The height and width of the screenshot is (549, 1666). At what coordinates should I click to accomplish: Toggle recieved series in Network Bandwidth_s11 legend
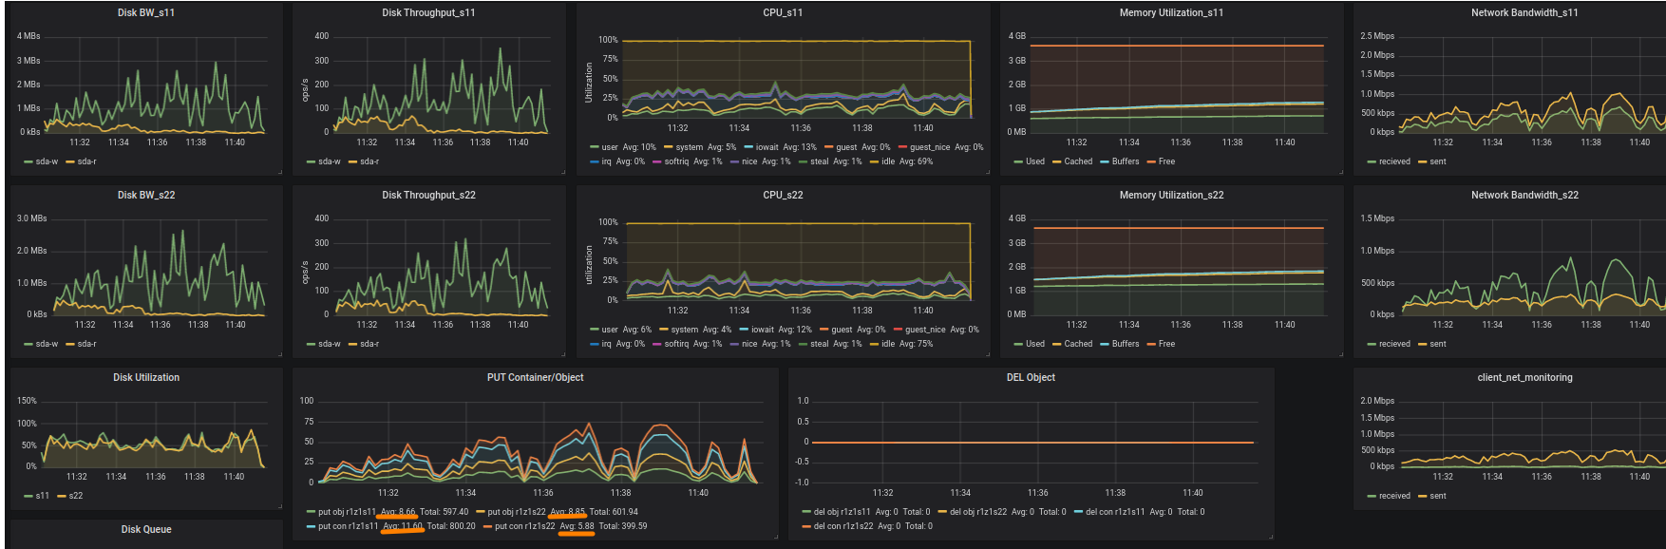(1394, 161)
